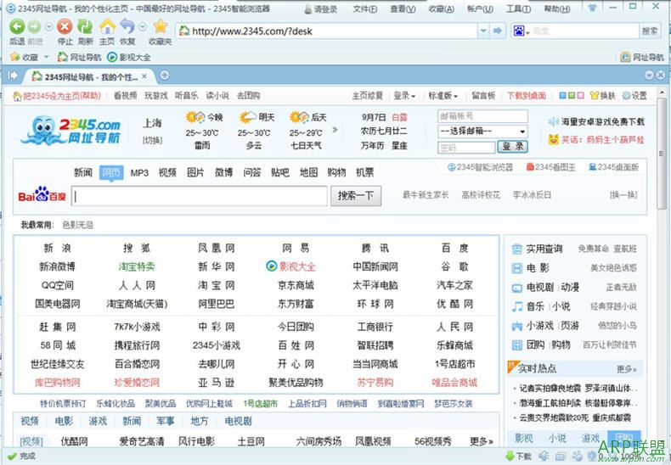Open the 京东商城 link
Image resolution: width=671 pixels, height=465 pixels.
click(x=296, y=285)
